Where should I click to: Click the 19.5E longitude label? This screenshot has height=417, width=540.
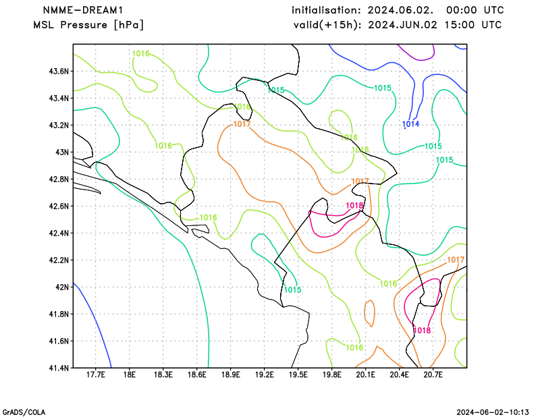(298, 374)
